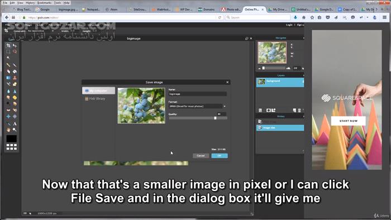Image resolution: width=391 pixels, height=220 pixels.
Task: Select the Eraser tool
Action: tap(8, 71)
